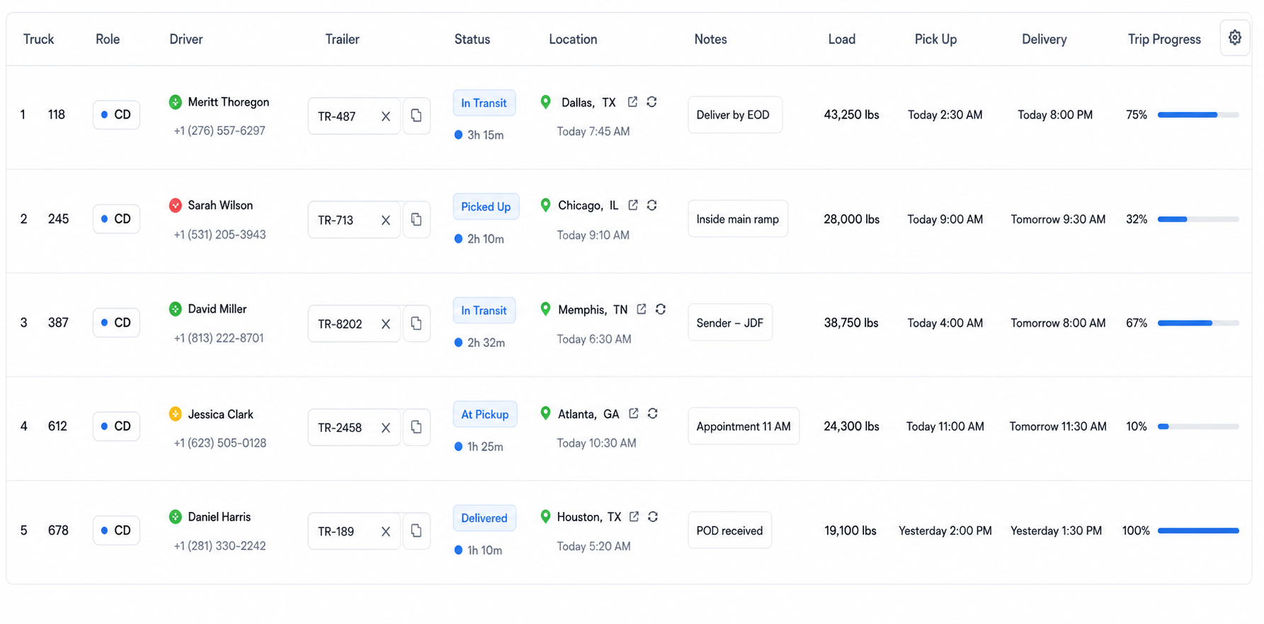1264x624 pixels.
Task: Sort by Driver column header
Action: (x=186, y=39)
